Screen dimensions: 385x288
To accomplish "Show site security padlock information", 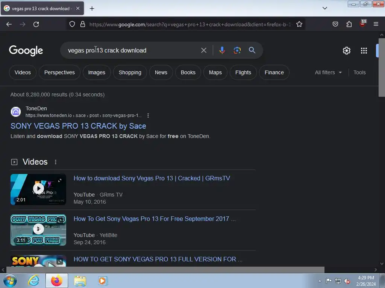I will coord(83,24).
